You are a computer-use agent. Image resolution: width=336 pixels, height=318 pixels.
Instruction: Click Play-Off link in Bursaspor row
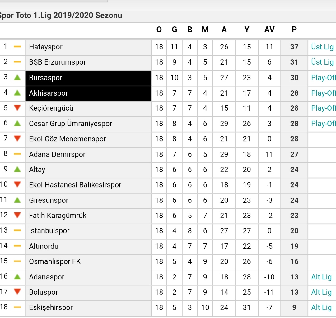tap(323, 78)
